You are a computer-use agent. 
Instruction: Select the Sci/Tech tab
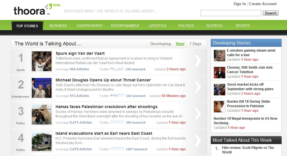point(214,26)
